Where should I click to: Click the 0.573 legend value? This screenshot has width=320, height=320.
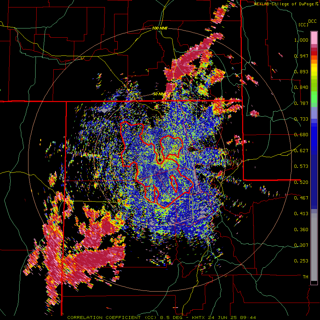301,166
